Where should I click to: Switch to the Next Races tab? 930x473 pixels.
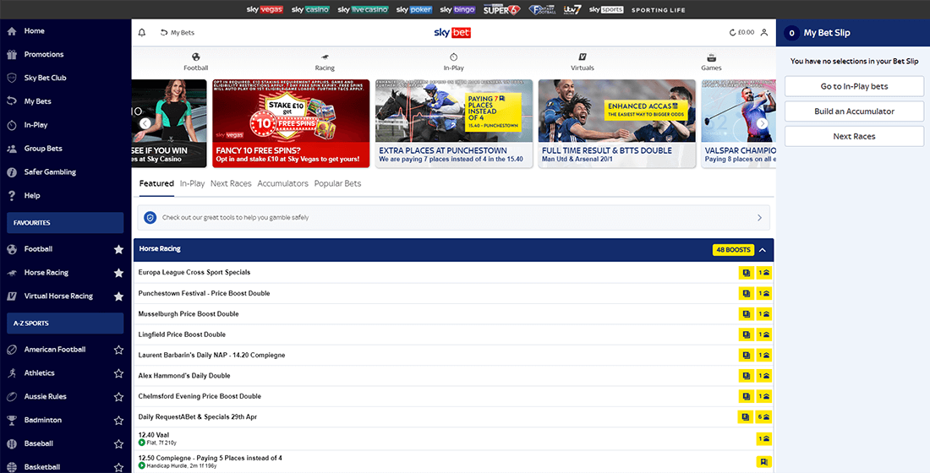pos(231,184)
